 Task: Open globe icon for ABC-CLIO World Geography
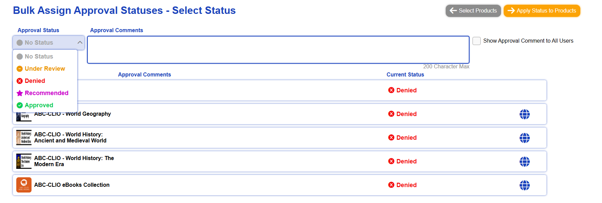tap(524, 114)
